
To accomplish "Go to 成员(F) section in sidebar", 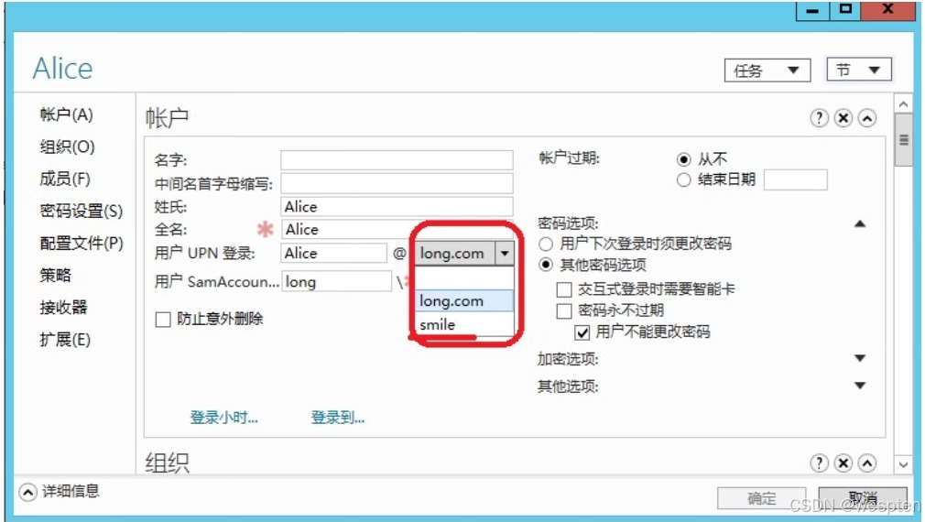I will point(65,179).
